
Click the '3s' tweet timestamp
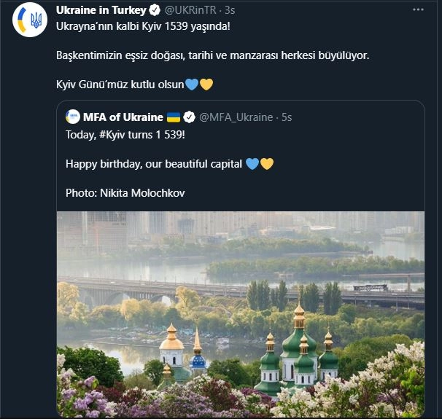click(230, 11)
